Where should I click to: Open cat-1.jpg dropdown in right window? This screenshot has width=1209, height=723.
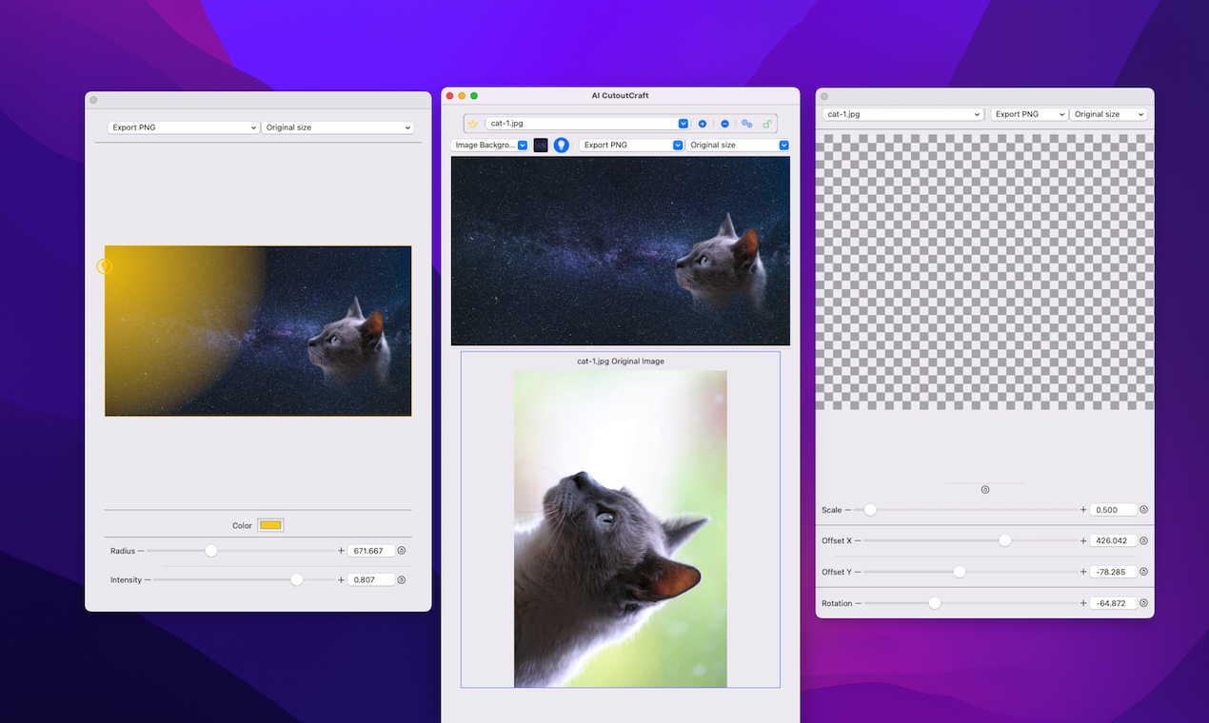coord(903,114)
